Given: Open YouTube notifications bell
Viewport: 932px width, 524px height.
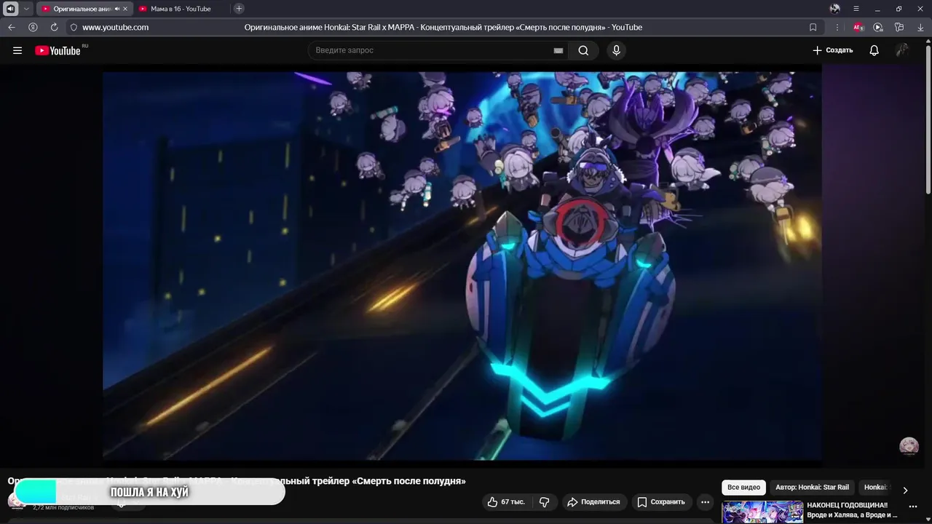Looking at the screenshot, I should point(874,50).
